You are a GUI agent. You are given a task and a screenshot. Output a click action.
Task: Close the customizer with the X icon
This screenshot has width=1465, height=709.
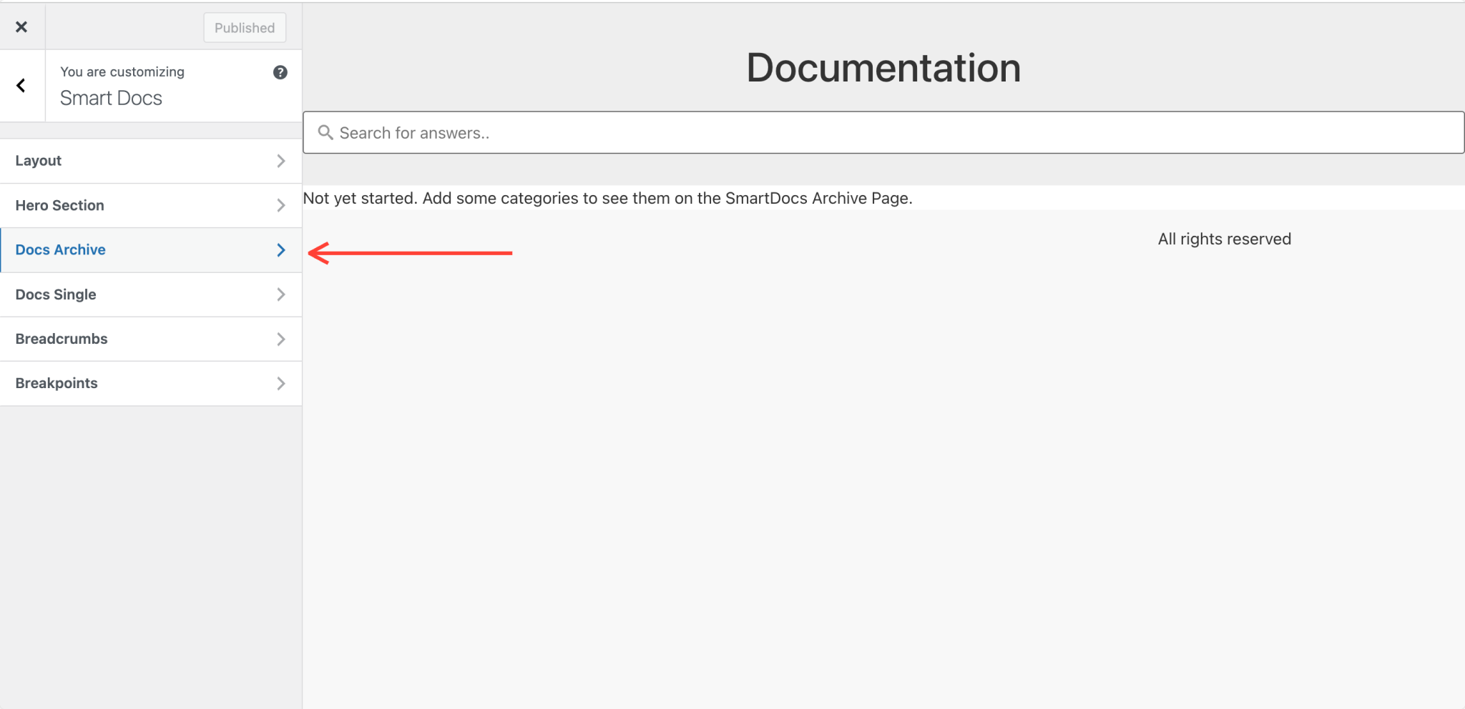click(21, 27)
